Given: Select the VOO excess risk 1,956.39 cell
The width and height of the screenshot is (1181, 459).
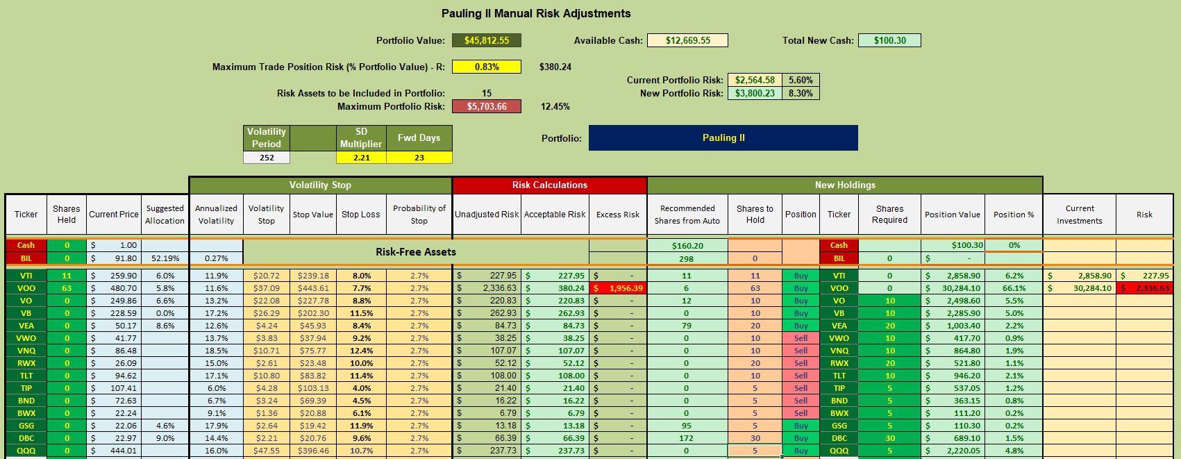Looking at the screenshot, I should click(618, 288).
